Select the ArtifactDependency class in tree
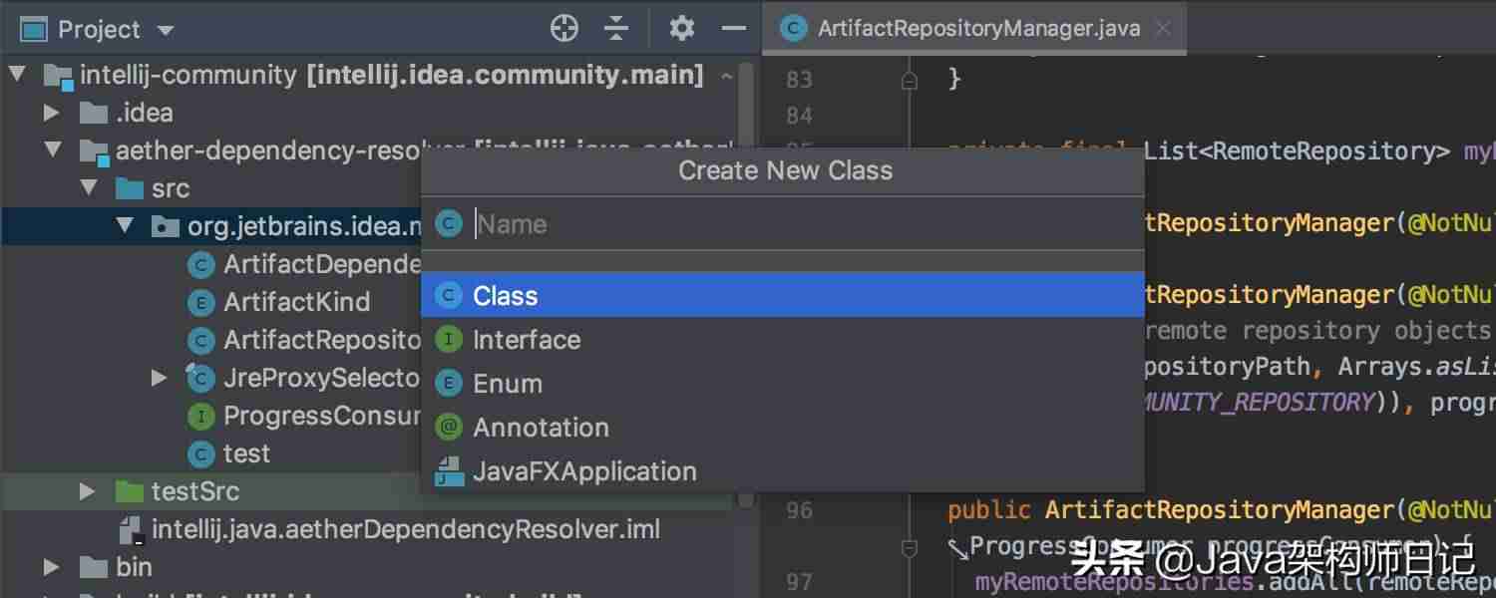Screen dimensions: 1496x598 [321, 264]
